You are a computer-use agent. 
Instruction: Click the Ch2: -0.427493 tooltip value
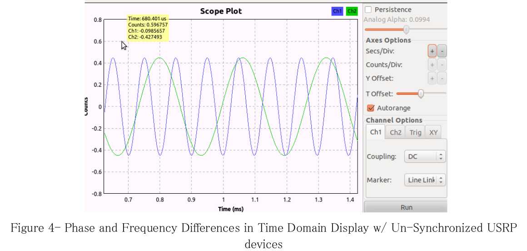pos(145,37)
